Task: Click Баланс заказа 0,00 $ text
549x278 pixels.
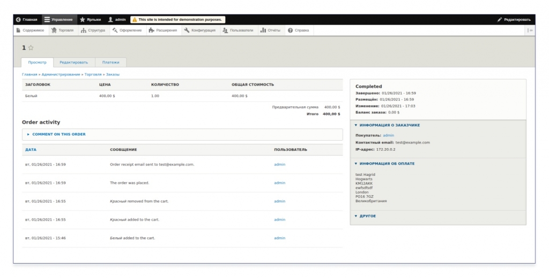Action: point(377,112)
